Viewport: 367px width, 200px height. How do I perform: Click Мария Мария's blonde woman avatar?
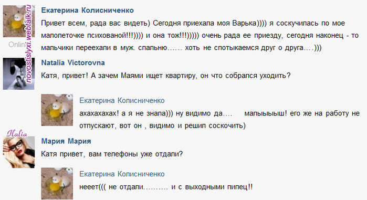pos(19,152)
